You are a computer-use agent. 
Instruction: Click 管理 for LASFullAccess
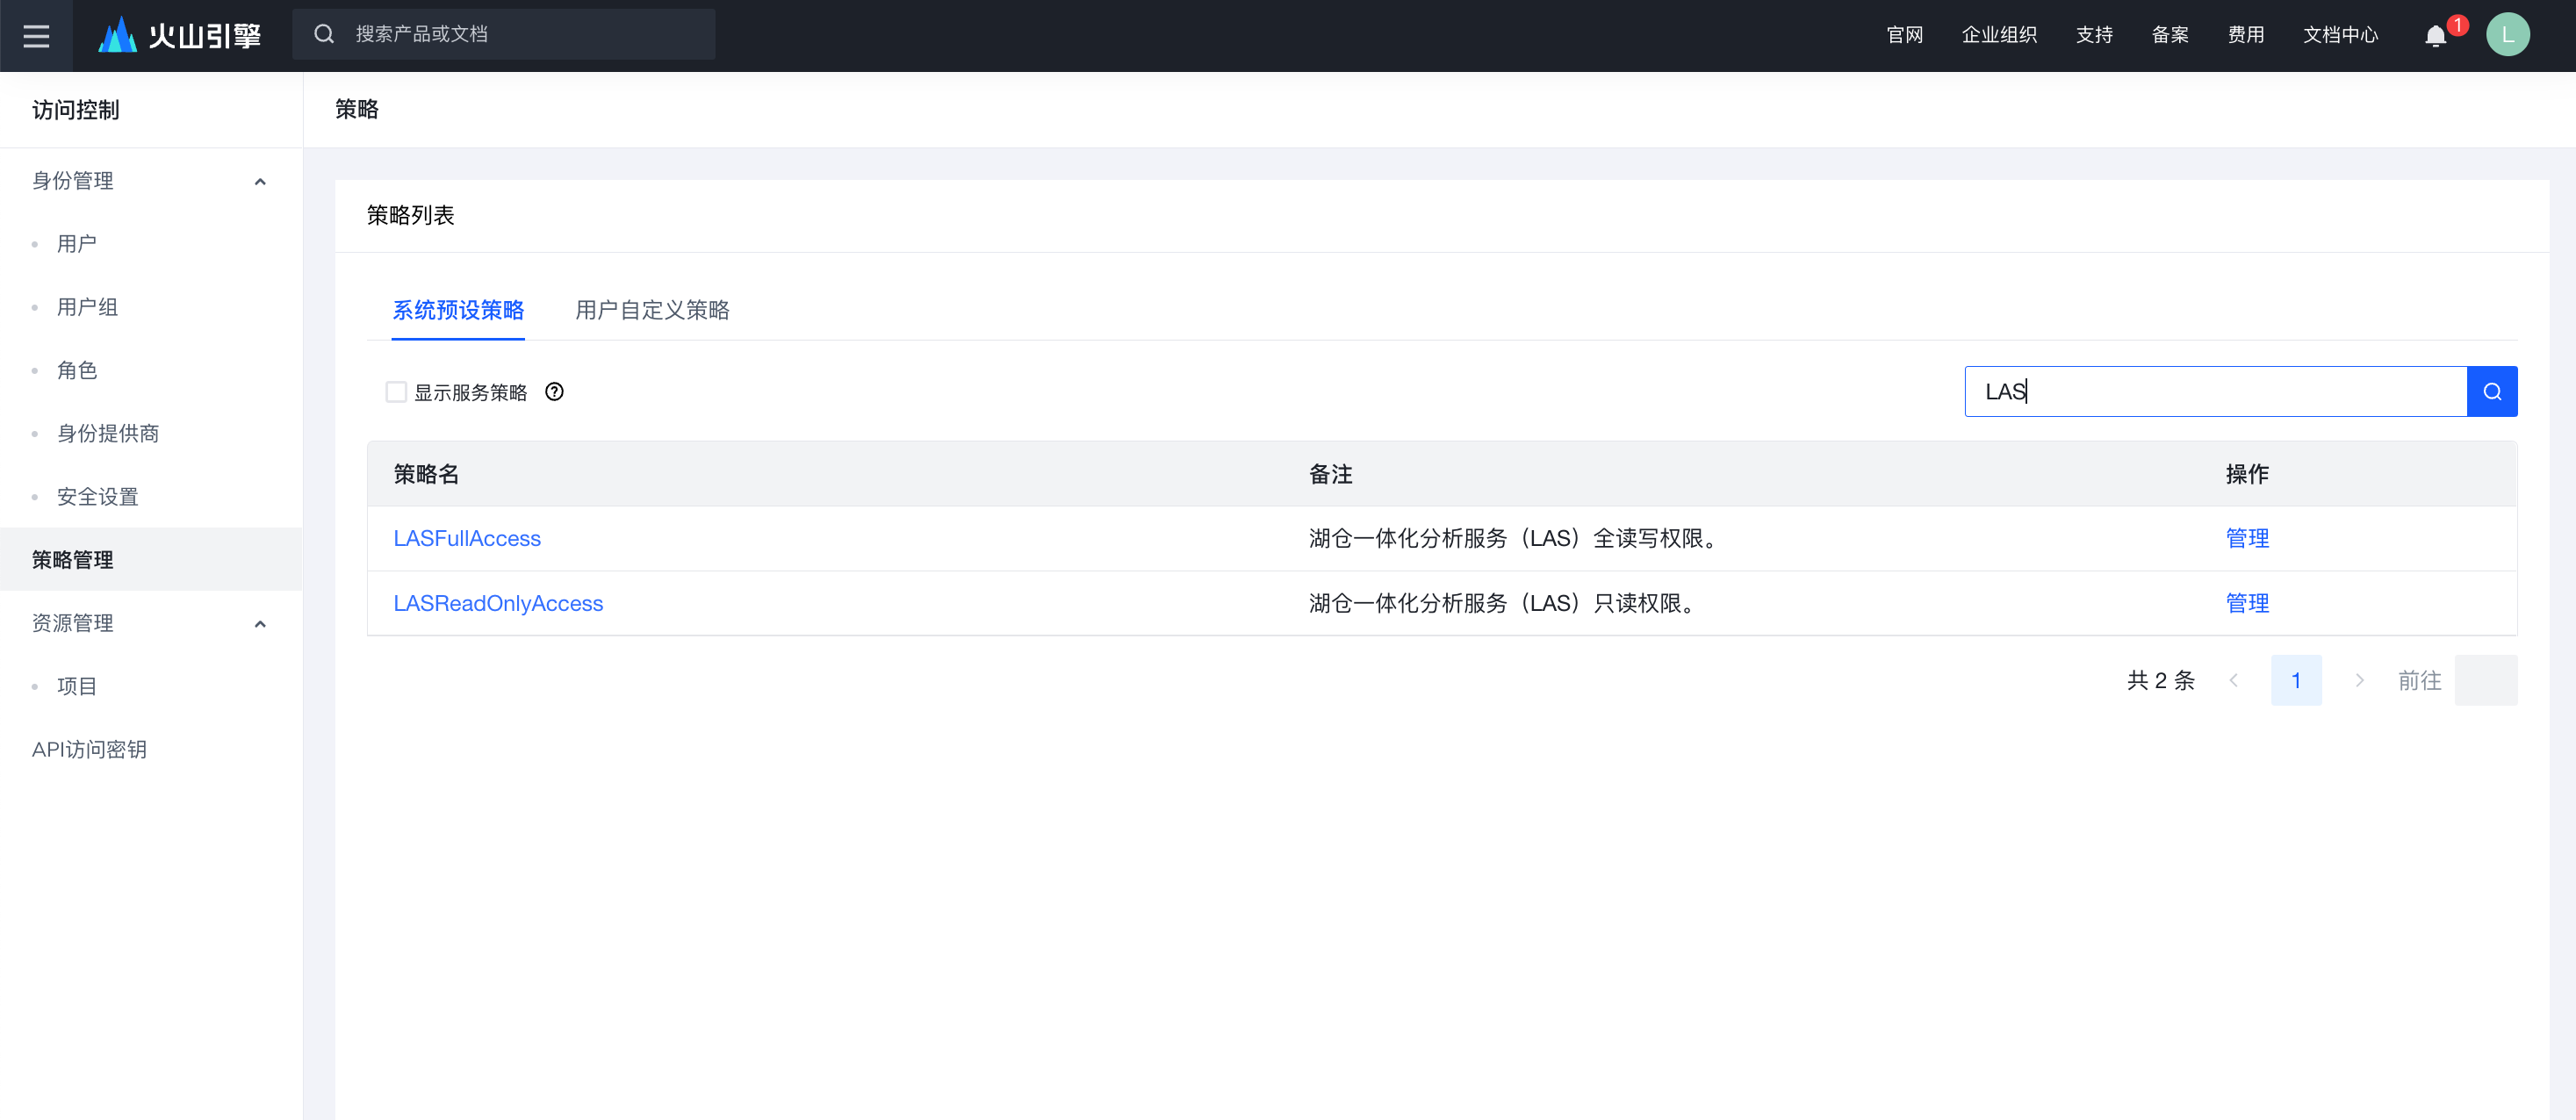[2247, 538]
